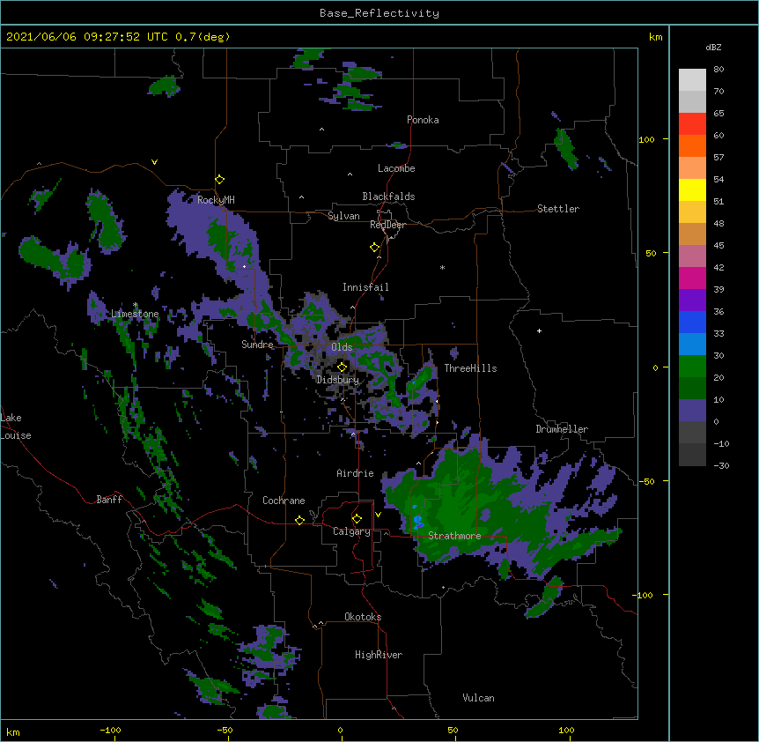Click the Sundre label
The image size is (759, 742).
(x=257, y=345)
